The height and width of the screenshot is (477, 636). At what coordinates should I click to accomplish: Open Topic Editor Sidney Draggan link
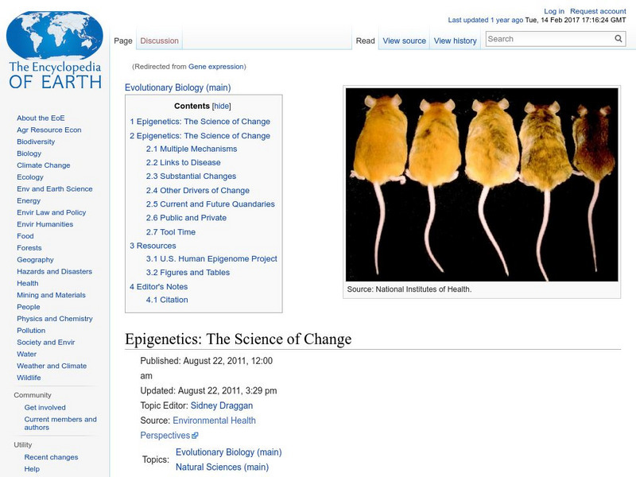222,405
